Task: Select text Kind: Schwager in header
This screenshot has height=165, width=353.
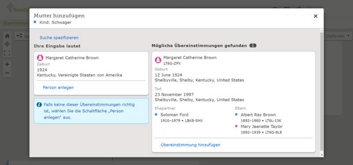Action: 56,22
